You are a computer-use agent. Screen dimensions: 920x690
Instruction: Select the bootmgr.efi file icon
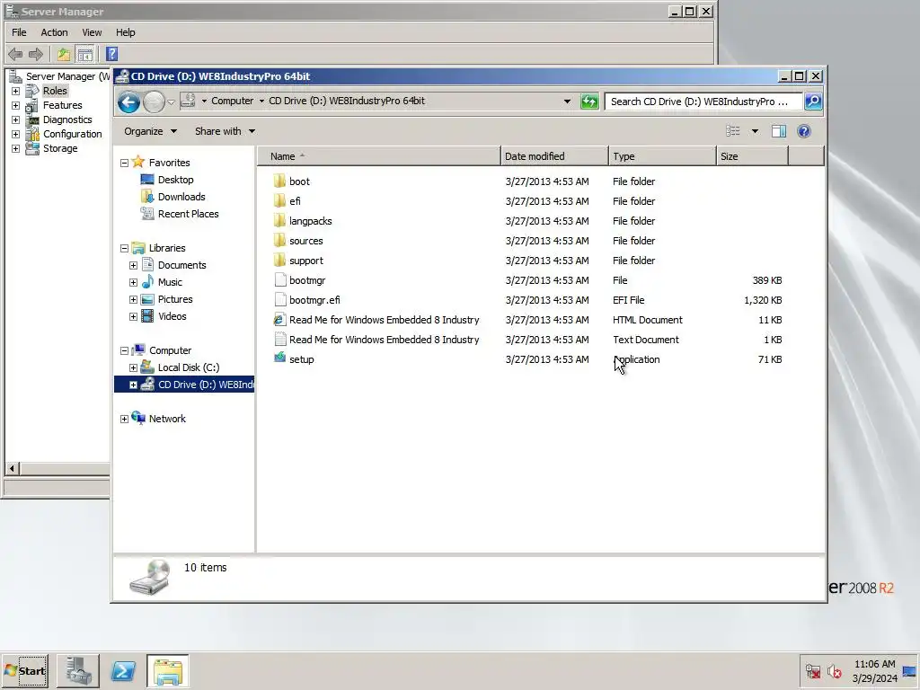pos(280,300)
